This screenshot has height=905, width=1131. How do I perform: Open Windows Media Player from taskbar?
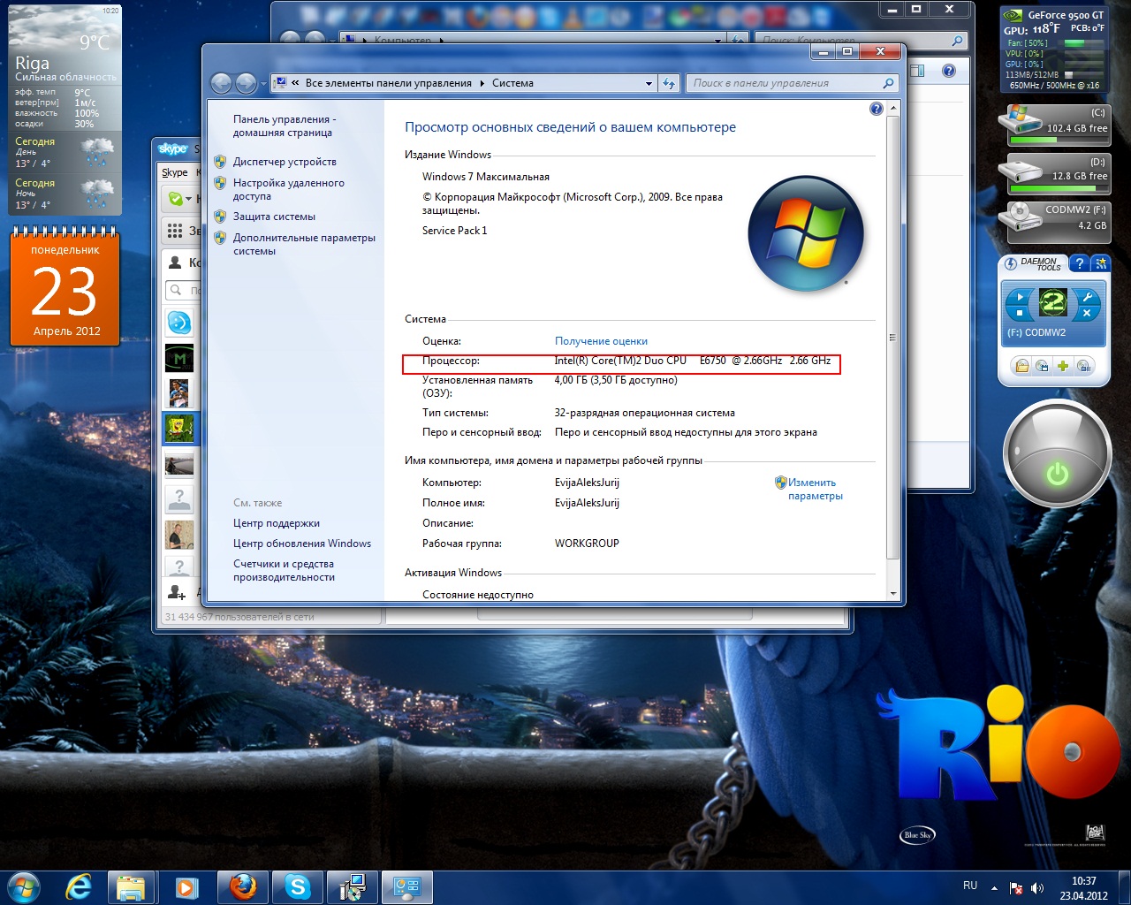(186, 886)
